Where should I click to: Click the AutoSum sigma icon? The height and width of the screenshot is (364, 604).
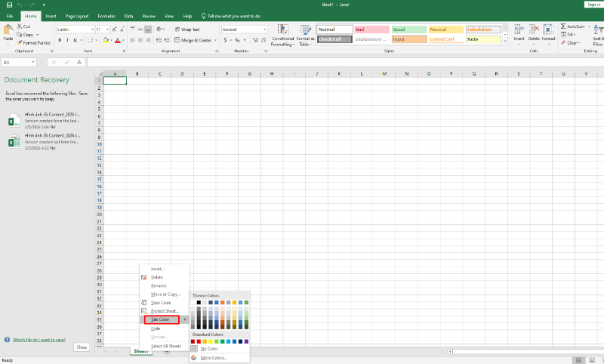(x=563, y=26)
